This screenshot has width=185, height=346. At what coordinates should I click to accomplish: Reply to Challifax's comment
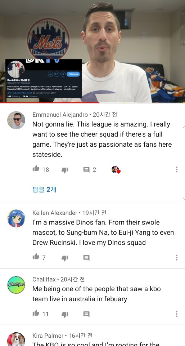[x=86, y=314]
